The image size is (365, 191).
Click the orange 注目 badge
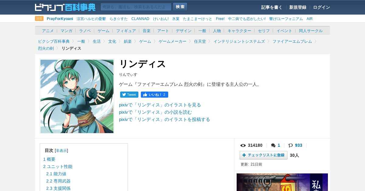tap(39, 18)
